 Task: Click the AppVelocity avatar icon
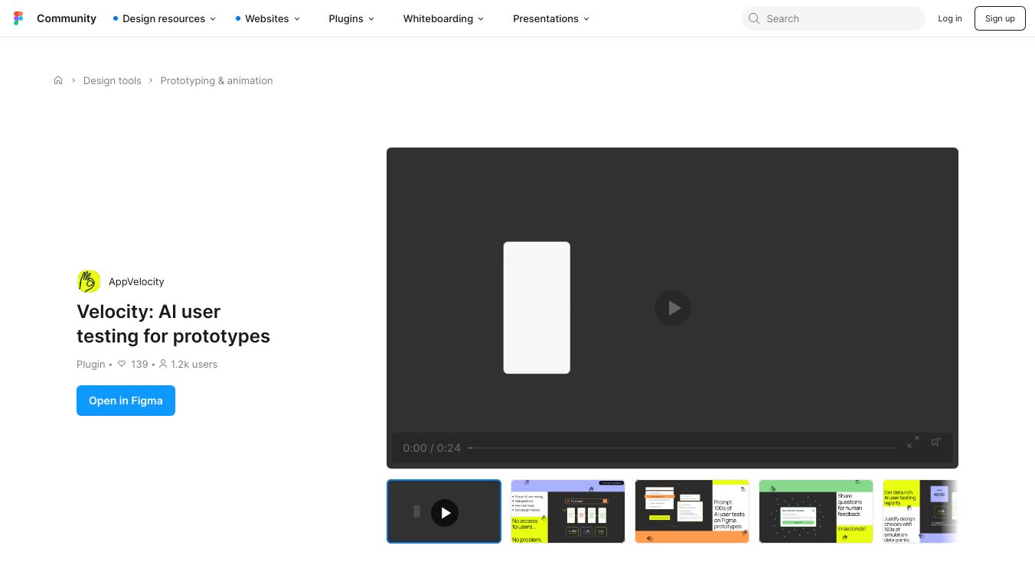pos(89,281)
